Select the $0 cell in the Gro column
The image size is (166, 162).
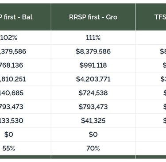coord(93,135)
